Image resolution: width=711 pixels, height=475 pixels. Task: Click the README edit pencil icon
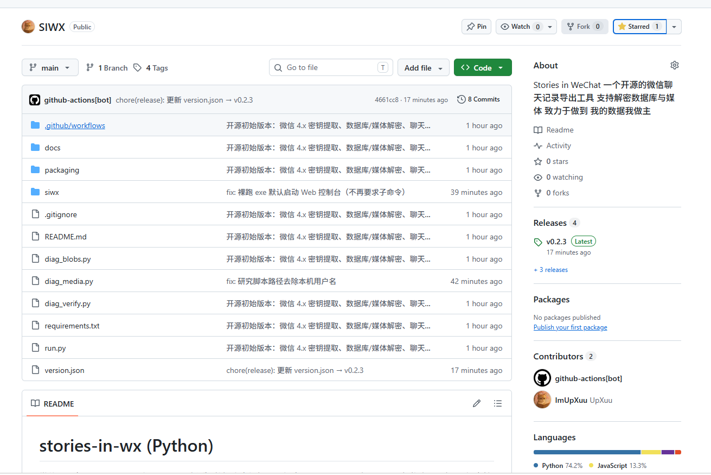click(477, 403)
